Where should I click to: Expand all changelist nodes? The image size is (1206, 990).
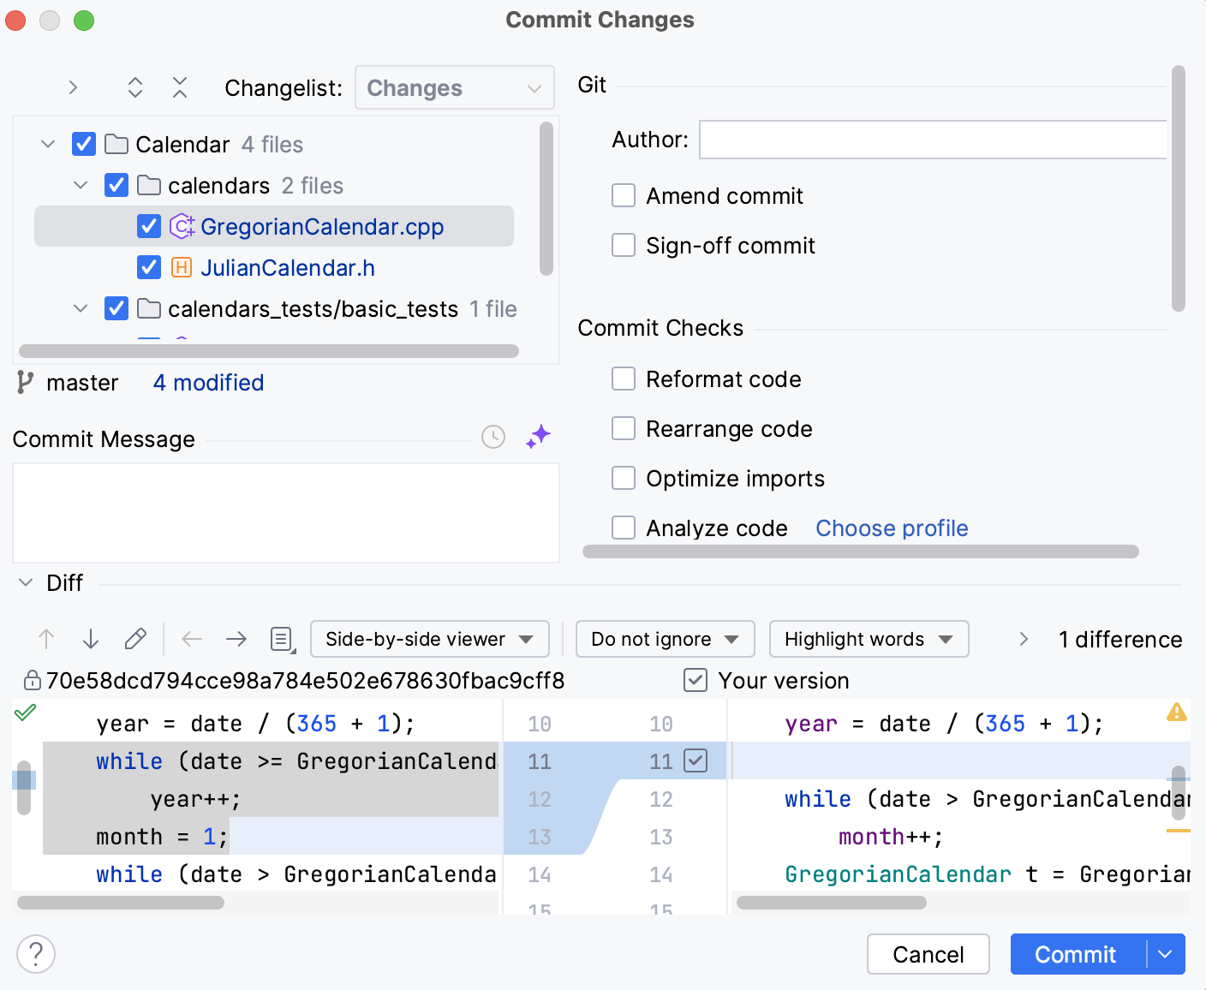[x=134, y=87]
